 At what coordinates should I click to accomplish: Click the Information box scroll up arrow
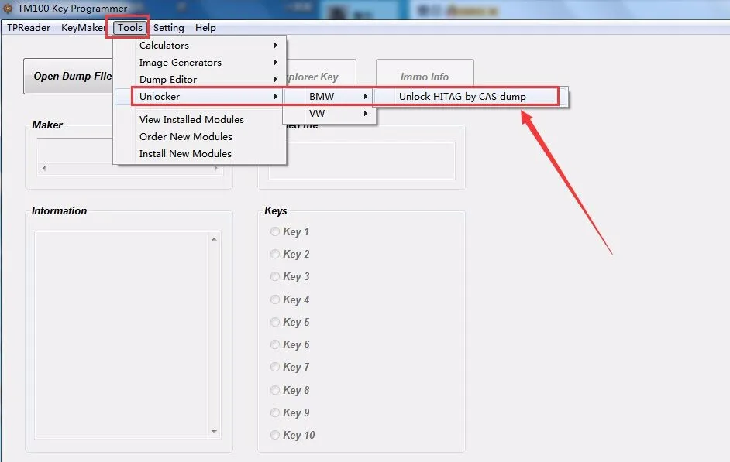pyautogui.click(x=214, y=239)
